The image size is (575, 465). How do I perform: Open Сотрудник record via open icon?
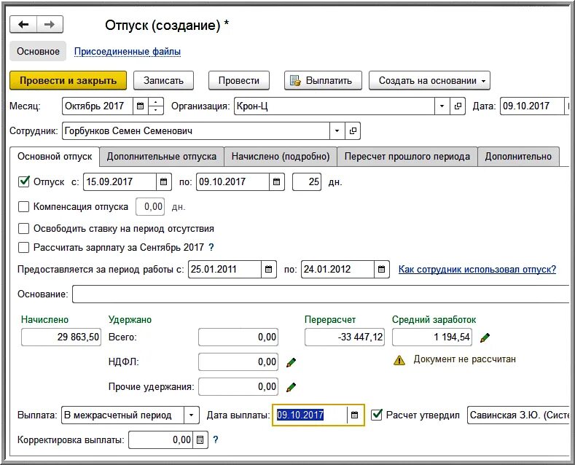click(353, 131)
